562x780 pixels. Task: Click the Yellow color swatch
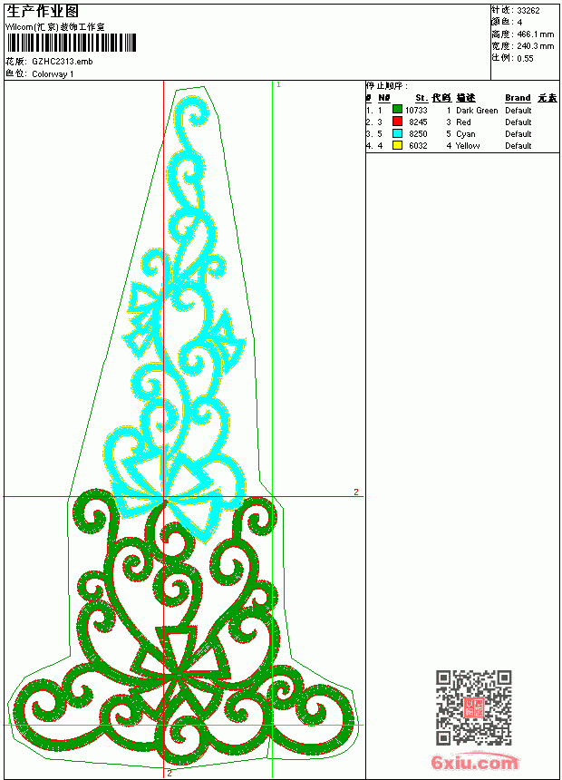397,146
